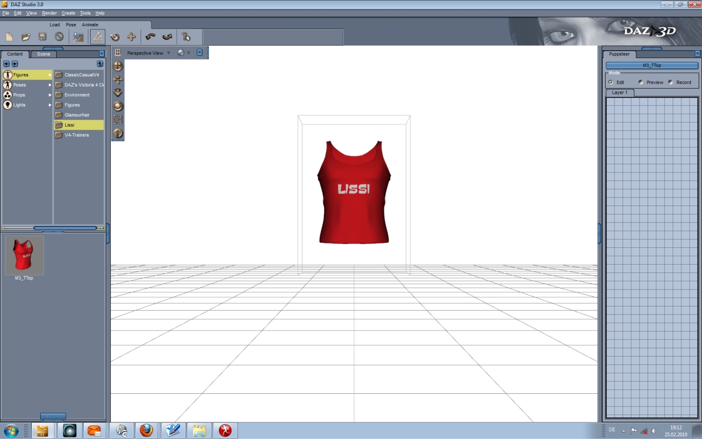
Task: Select the Translate cross-arrow tool in toolbar
Action: click(131, 37)
